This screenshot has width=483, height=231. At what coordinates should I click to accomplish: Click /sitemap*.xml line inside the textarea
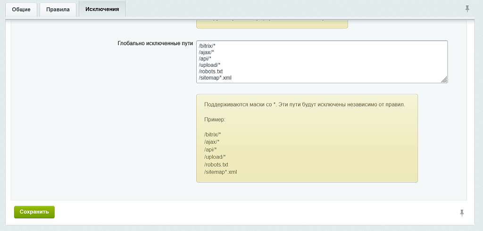tap(215, 78)
